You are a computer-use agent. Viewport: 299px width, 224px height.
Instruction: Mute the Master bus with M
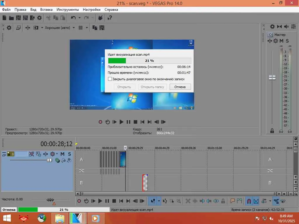281,41
